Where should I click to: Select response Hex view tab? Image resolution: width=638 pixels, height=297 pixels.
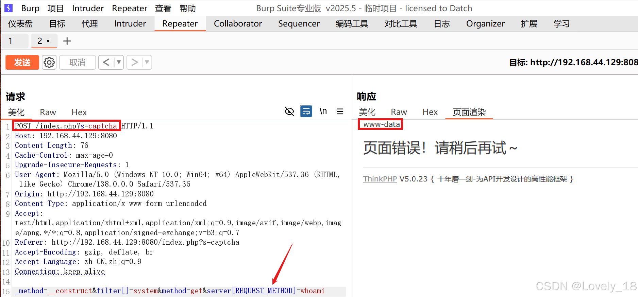click(430, 112)
